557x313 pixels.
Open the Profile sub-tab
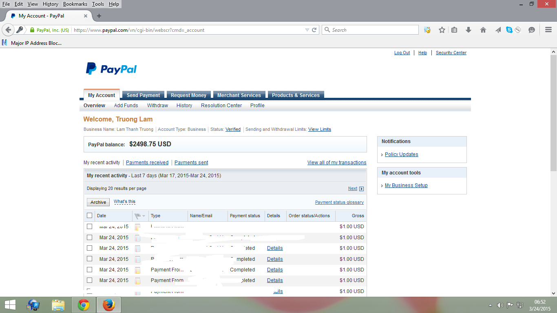[257, 106]
